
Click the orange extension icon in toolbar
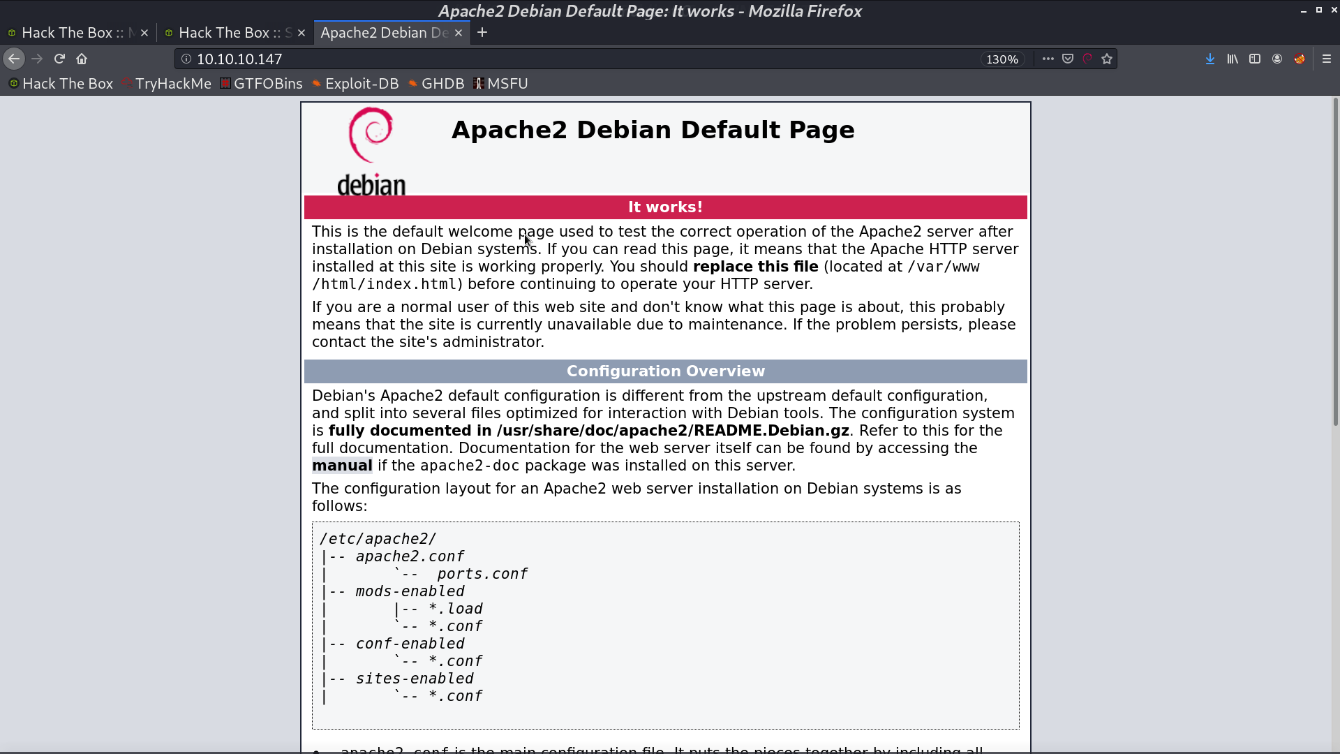(x=1299, y=59)
